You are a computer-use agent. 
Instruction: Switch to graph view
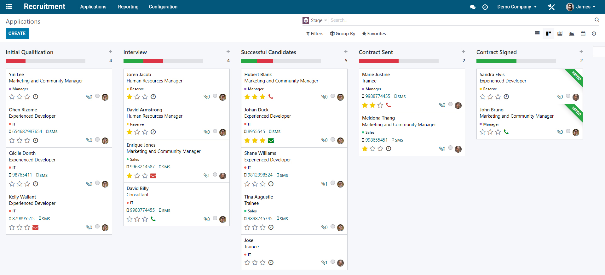[x=571, y=33]
